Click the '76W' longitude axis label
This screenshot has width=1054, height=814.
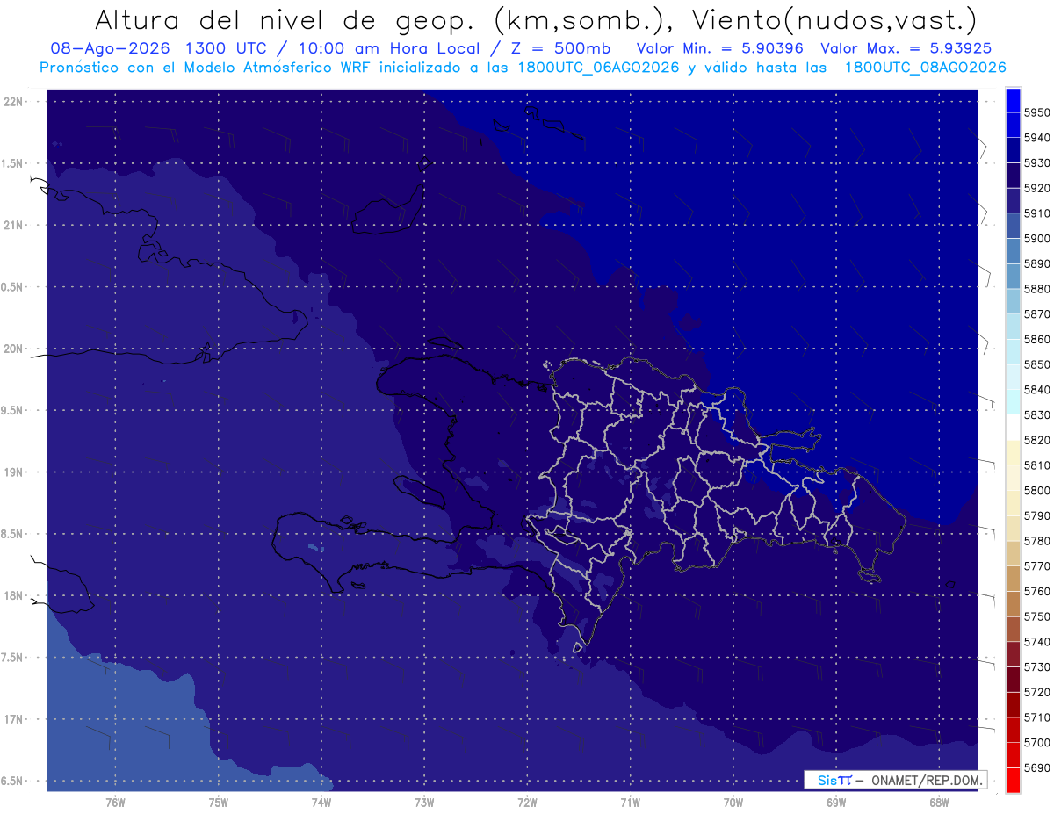tap(115, 802)
